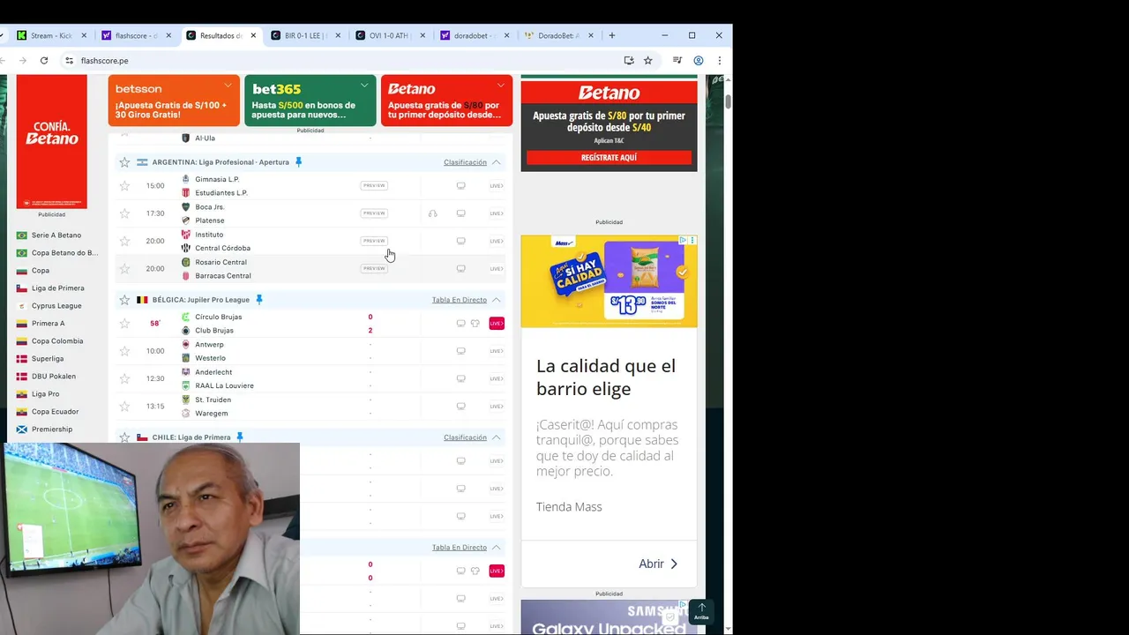1129x635 pixels.
Task: Open the Chrome profile avatar icon
Action: click(x=699, y=61)
